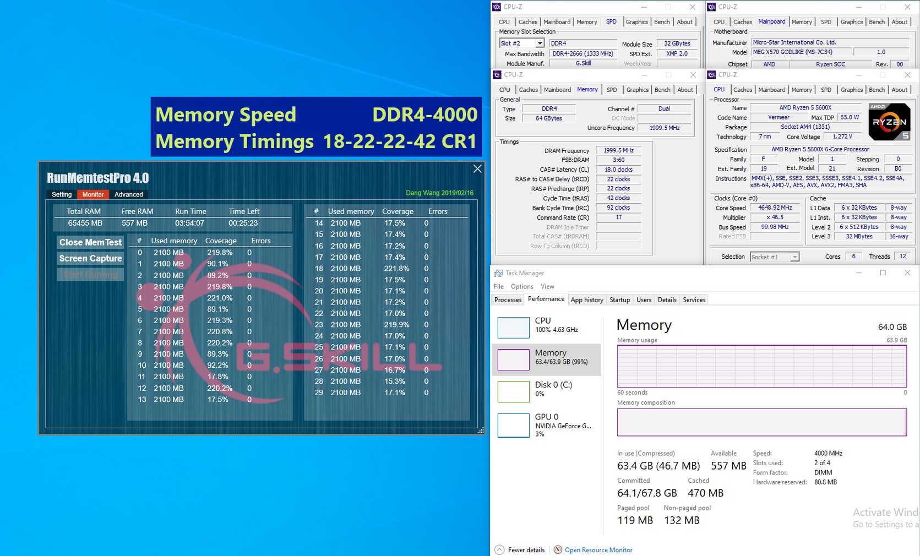The height and width of the screenshot is (556, 920).
Task: Click CPU-Z app icon in SPD window title
Action: (497, 7)
